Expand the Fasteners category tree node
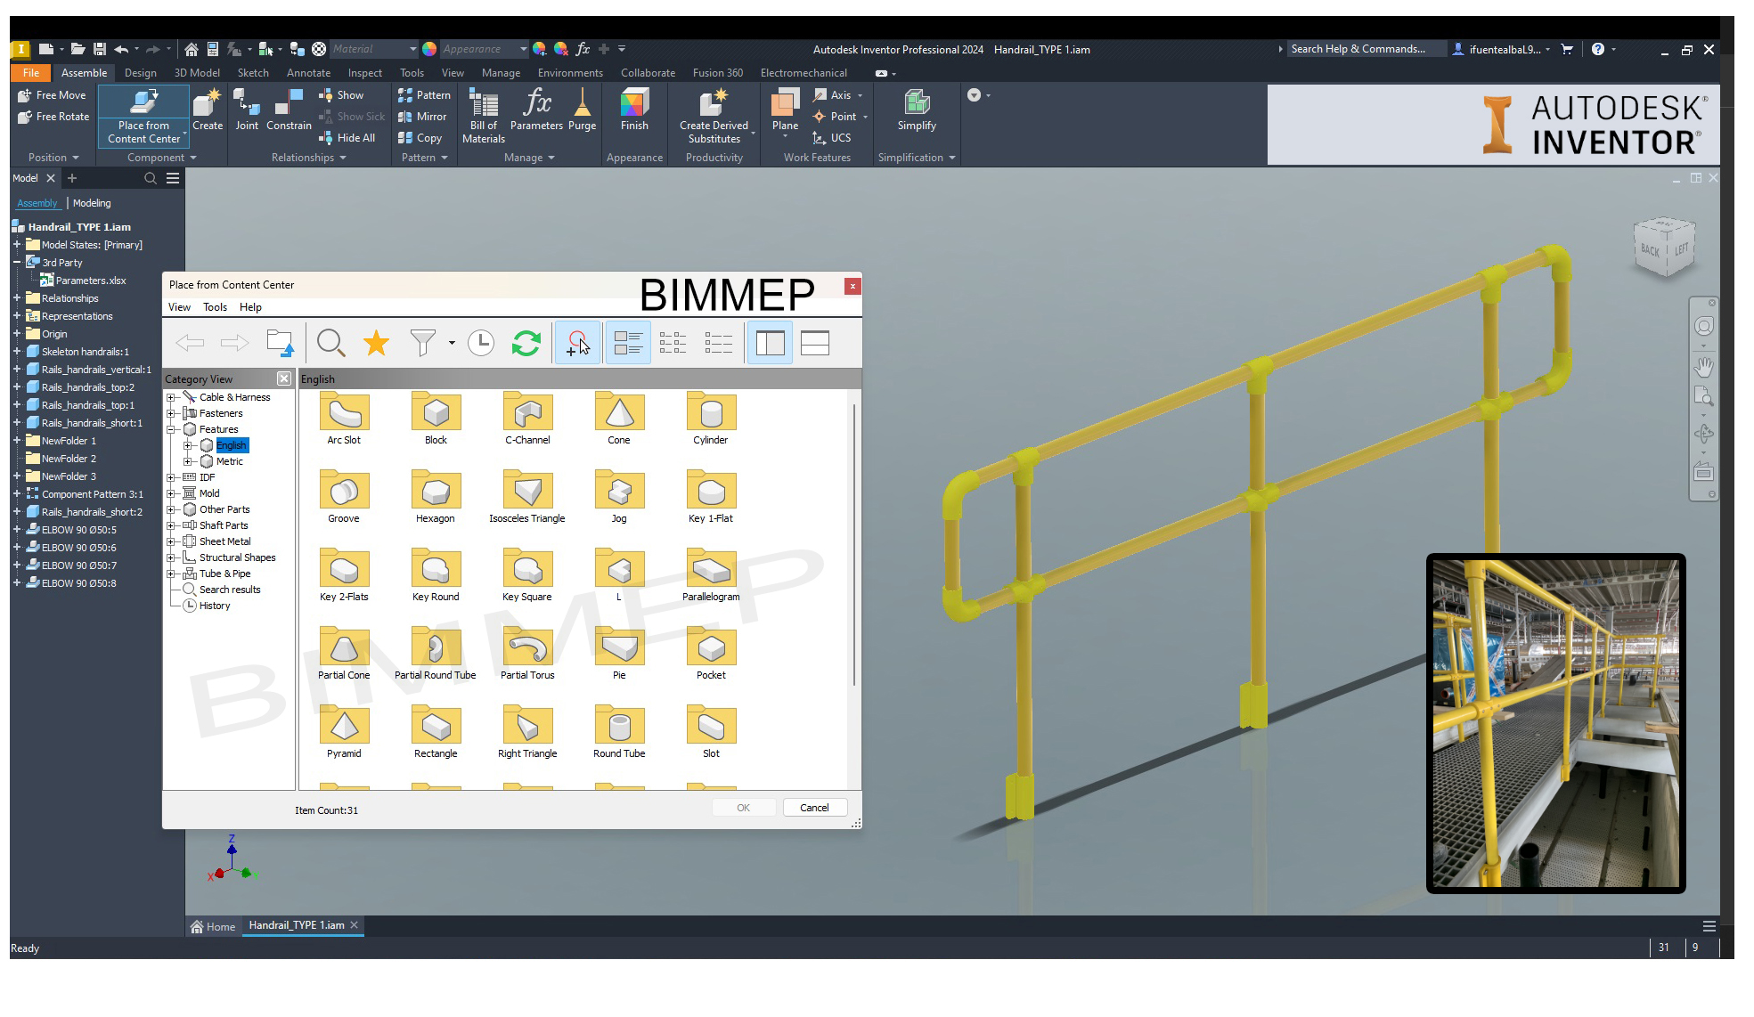The image size is (1754, 1017). tap(171, 413)
